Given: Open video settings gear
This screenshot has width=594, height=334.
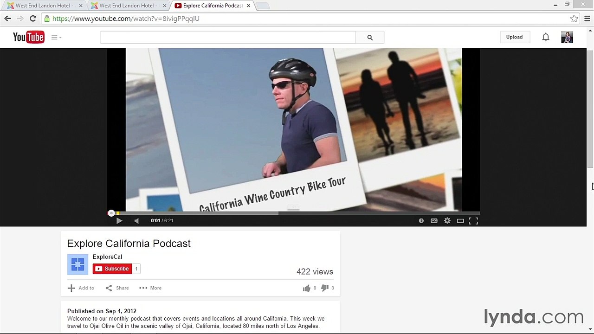Looking at the screenshot, I should click(447, 221).
